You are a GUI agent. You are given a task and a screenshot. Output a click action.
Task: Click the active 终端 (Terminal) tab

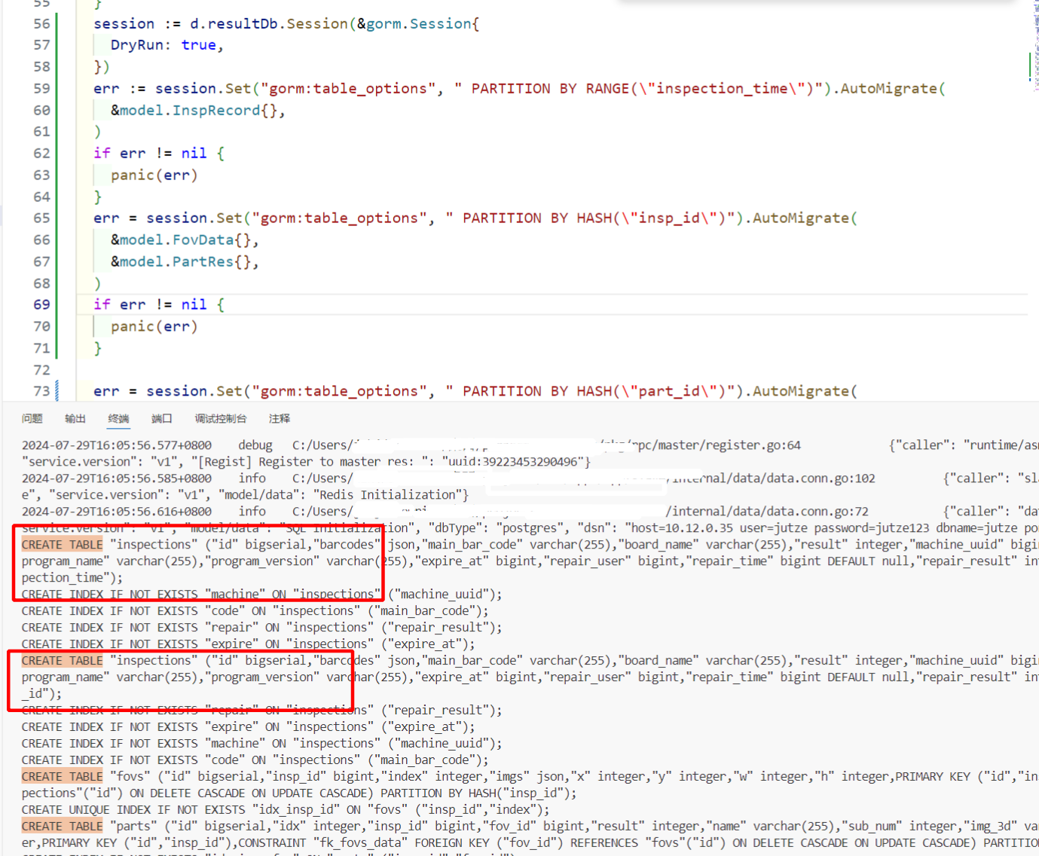pos(118,418)
